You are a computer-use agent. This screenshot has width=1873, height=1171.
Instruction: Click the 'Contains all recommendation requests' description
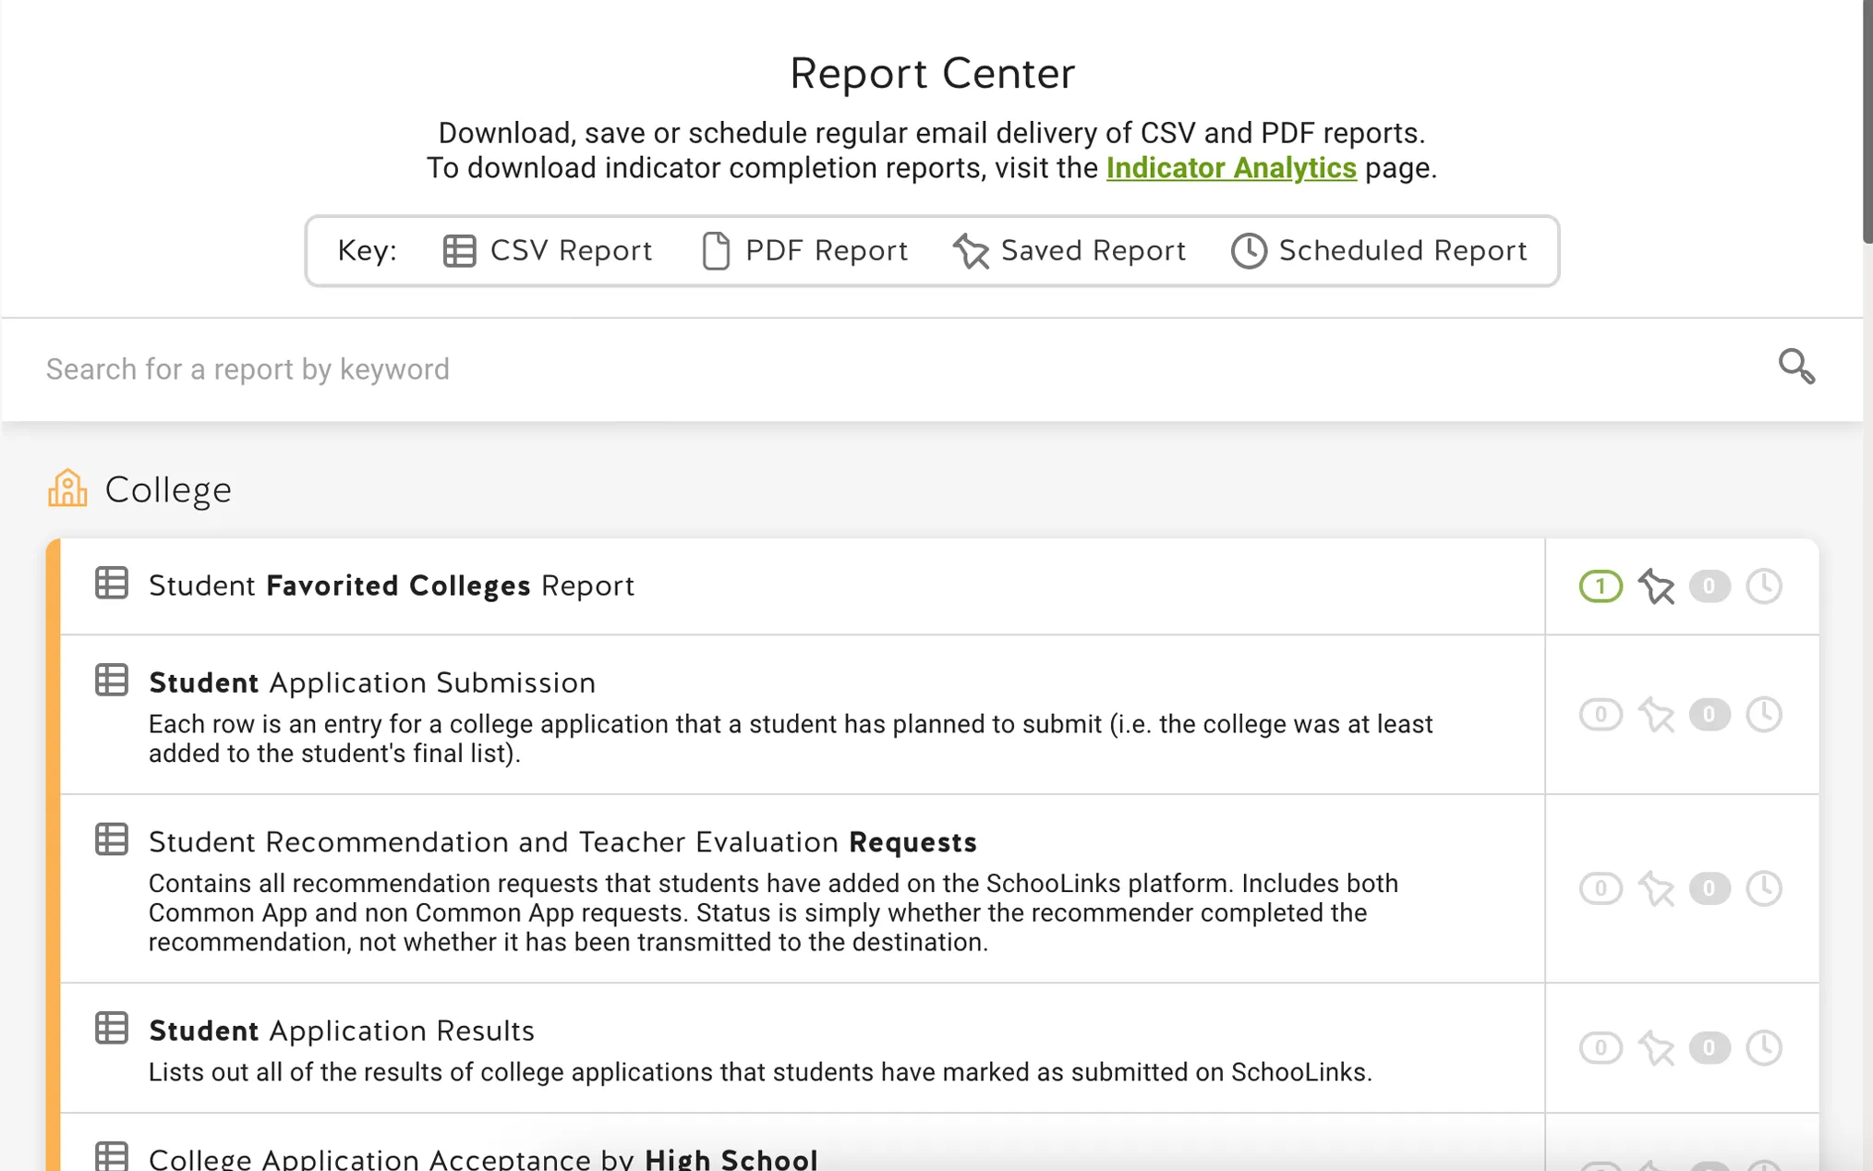click(774, 913)
